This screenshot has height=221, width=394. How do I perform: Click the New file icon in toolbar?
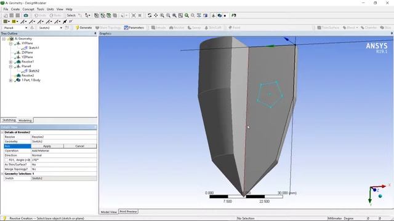(6, 15)
